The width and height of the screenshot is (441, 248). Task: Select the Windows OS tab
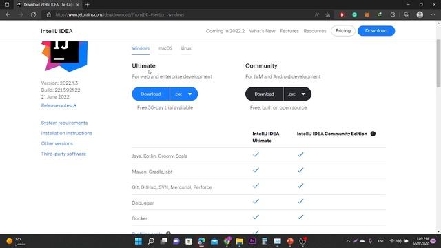point(141,48)
